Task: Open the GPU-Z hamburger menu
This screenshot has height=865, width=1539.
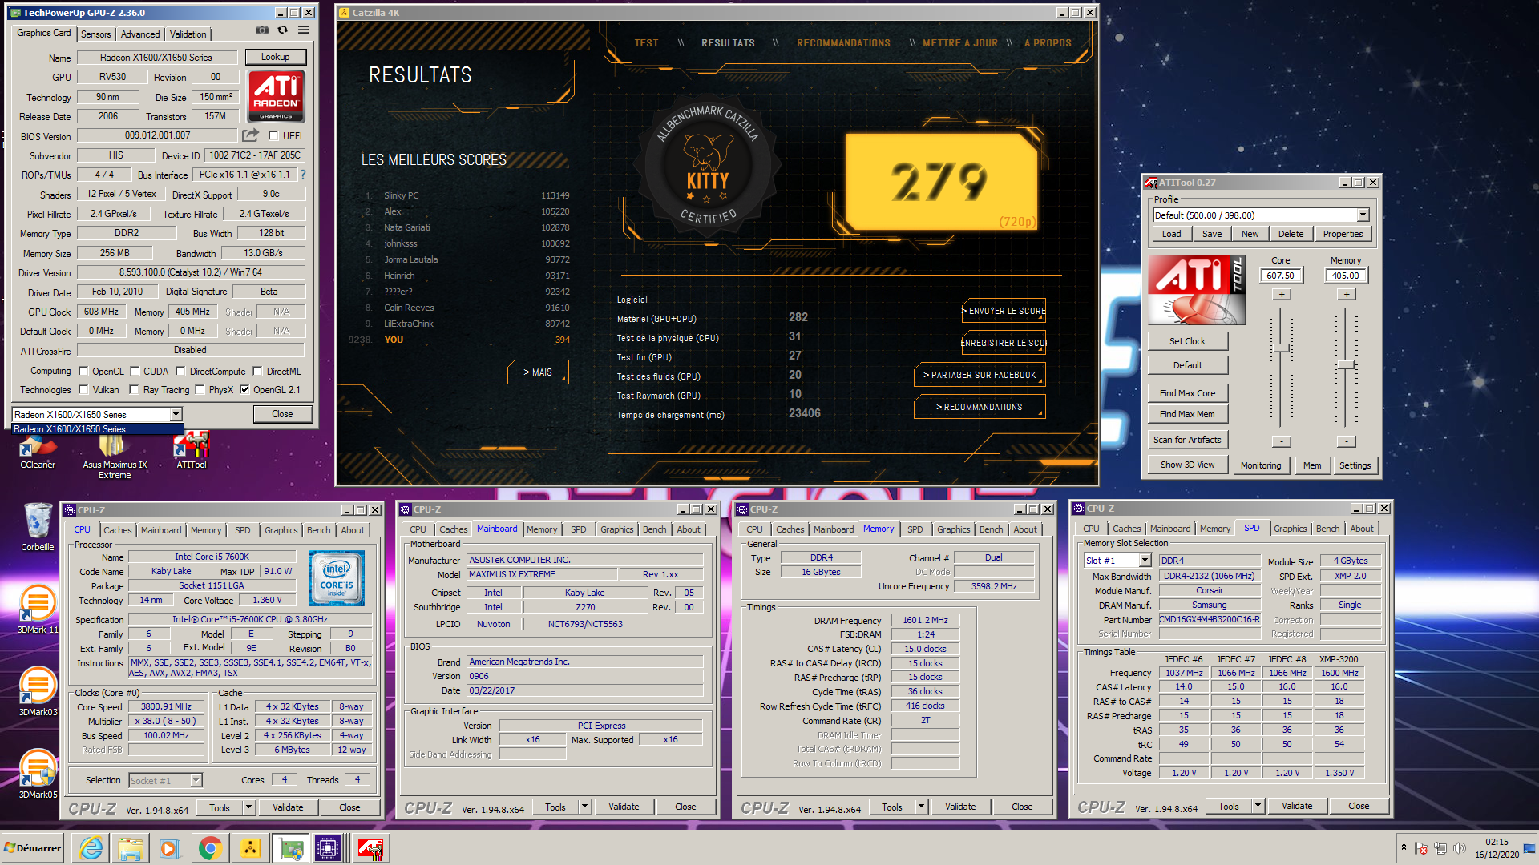Action: [x=303, y=30]
